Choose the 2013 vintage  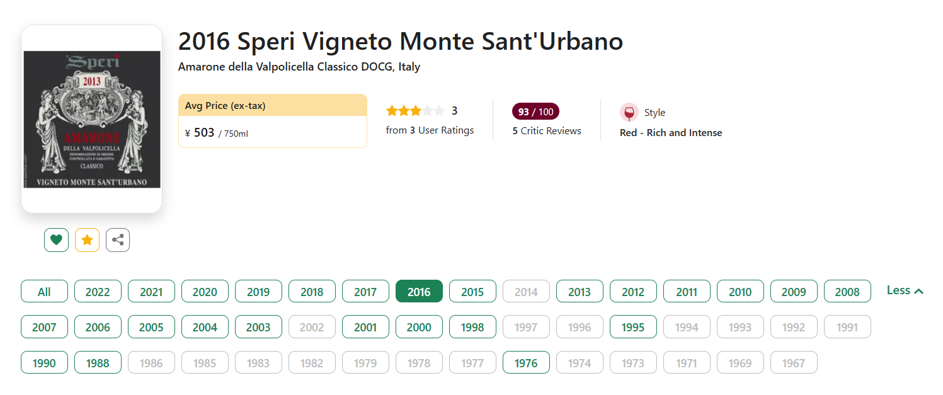click(x=580, y=292)
